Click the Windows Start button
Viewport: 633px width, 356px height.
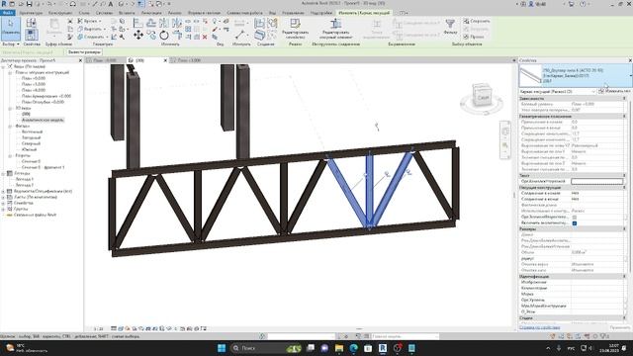click(x=222, y=348)
